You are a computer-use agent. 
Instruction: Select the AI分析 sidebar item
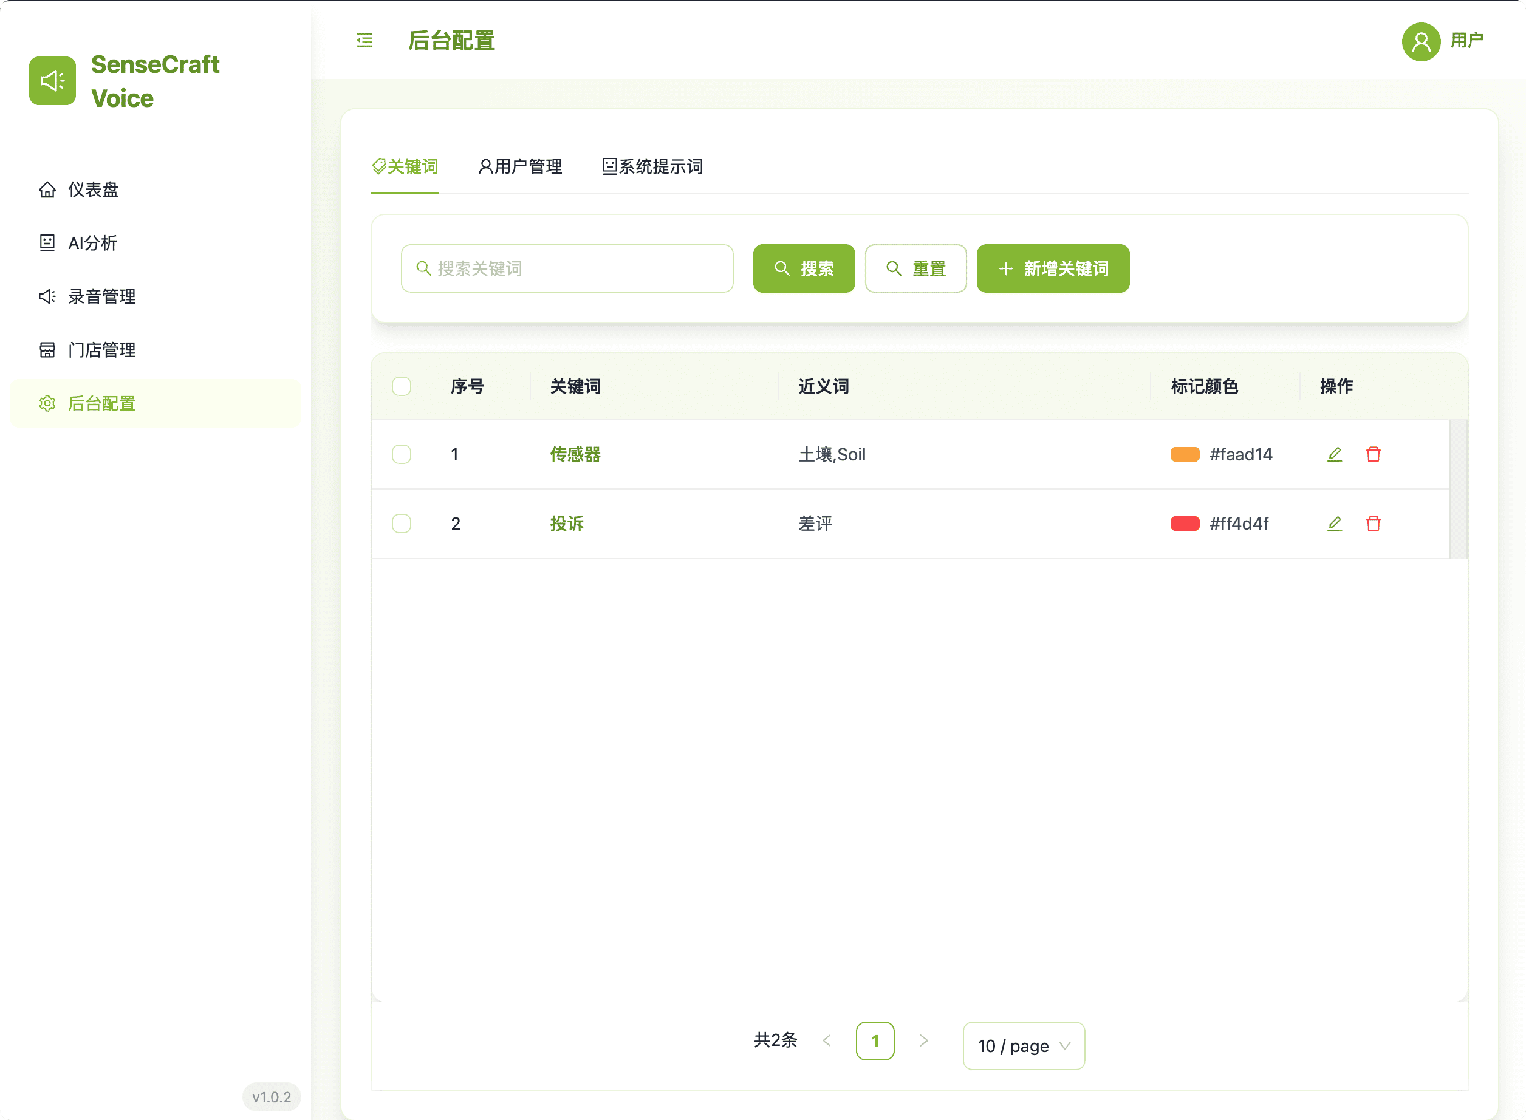click(x=92, y=243)
